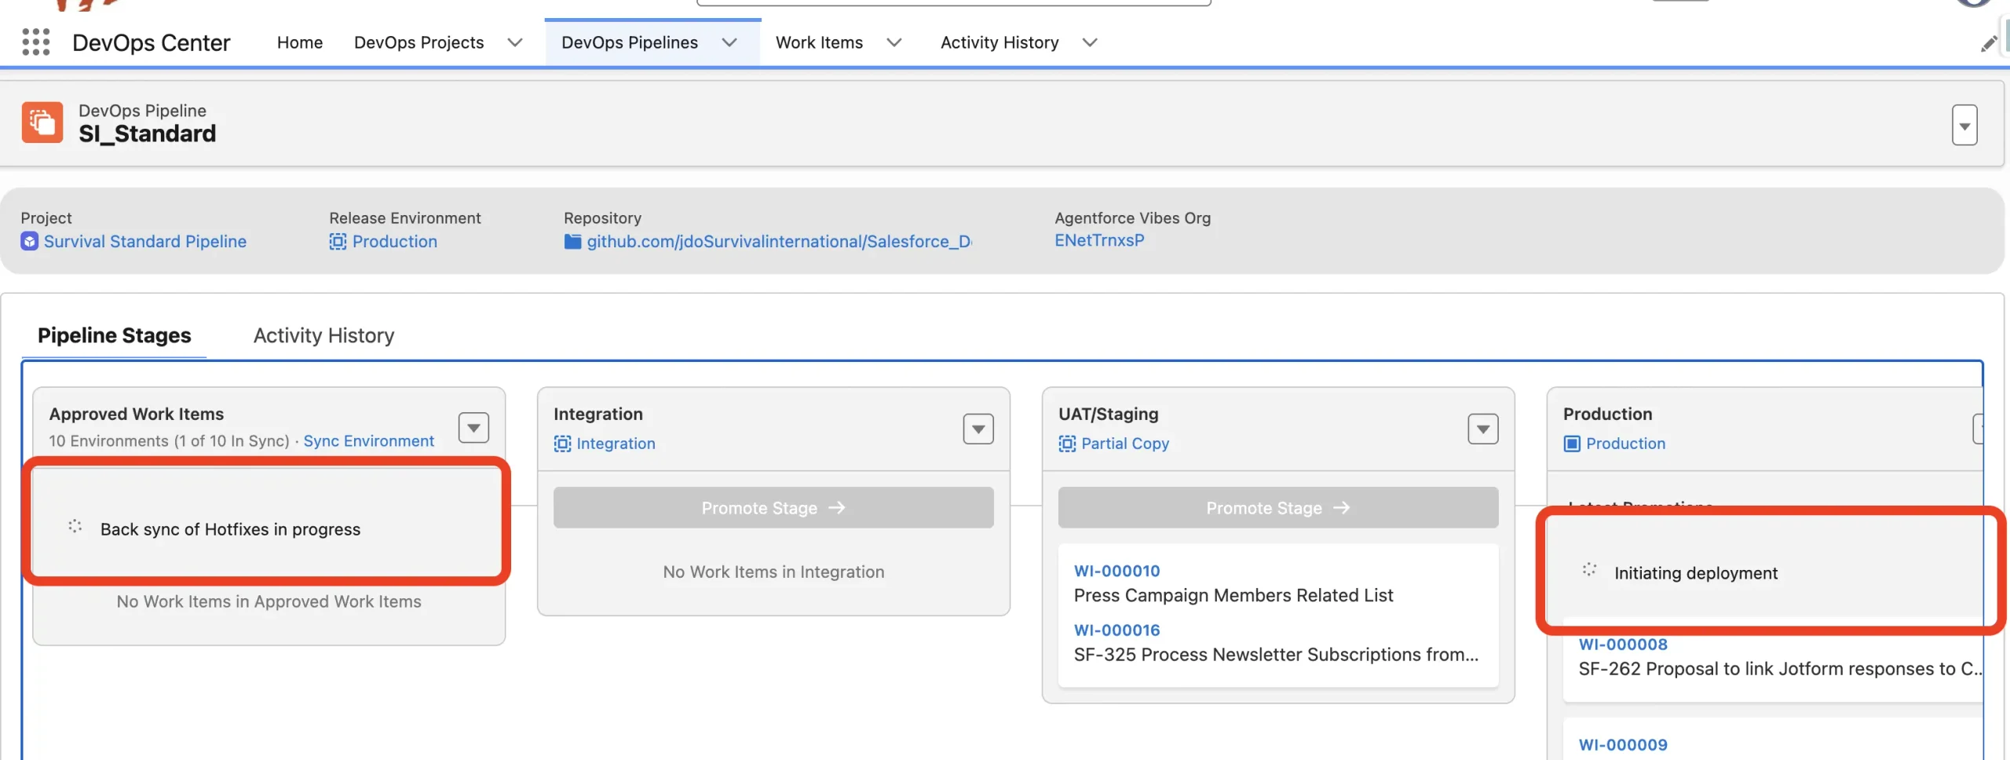Click the Sync Environment link

tap(369, 441)
